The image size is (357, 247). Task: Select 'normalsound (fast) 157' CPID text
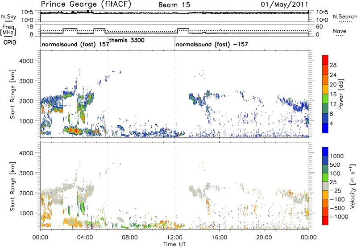(x=75, y=44)
